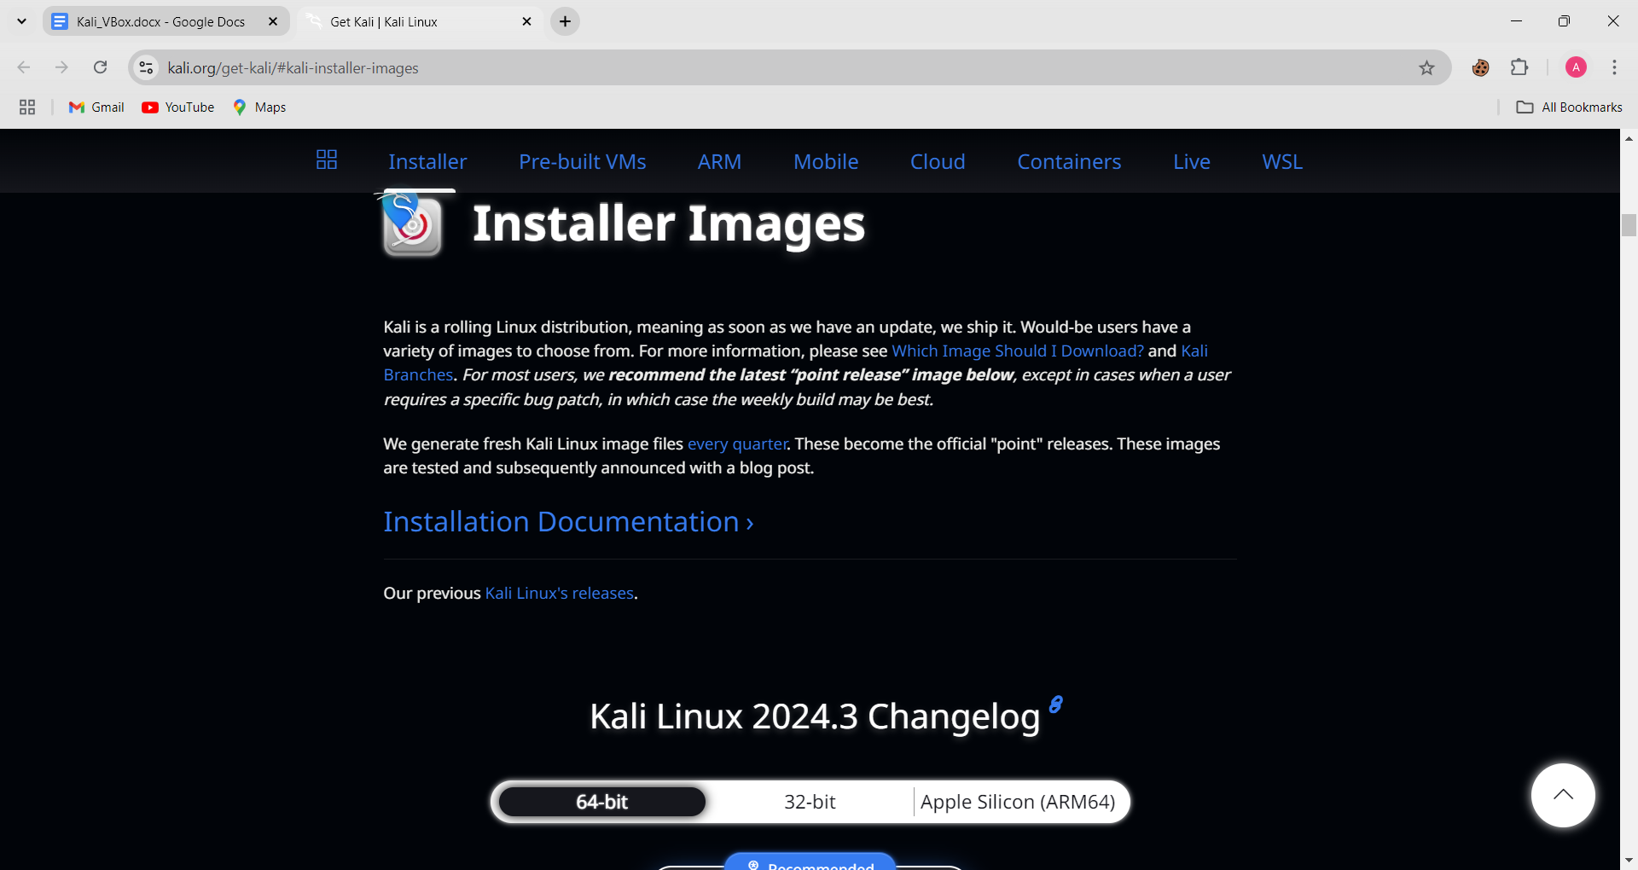Screen dimensions: 1638x870
Task: Open the browser profile avatar
Action: [x=1576, y=67]
